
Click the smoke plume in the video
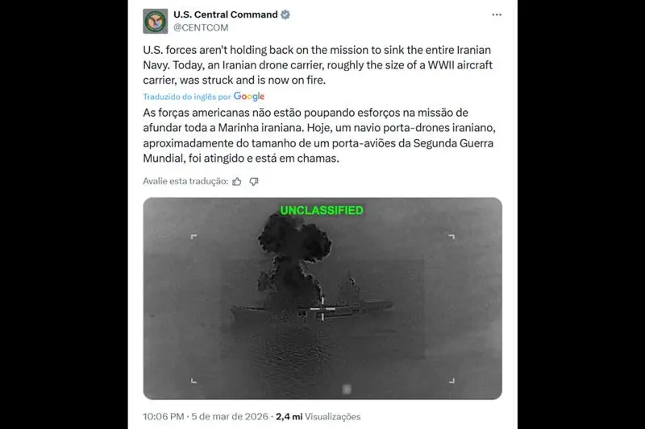tap(294, 255)
